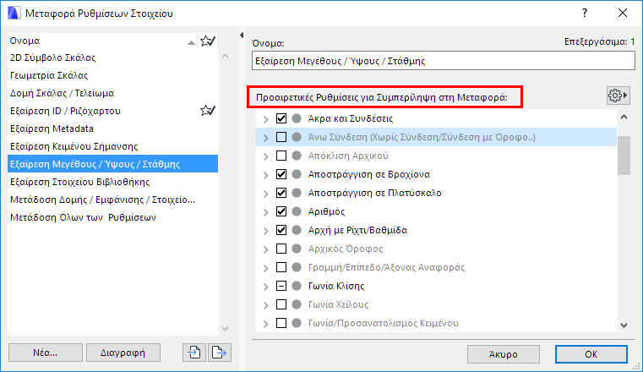Click the star-check icon in Όνομα header
This screenshot has width=643, height=372.
pos(208,40)
